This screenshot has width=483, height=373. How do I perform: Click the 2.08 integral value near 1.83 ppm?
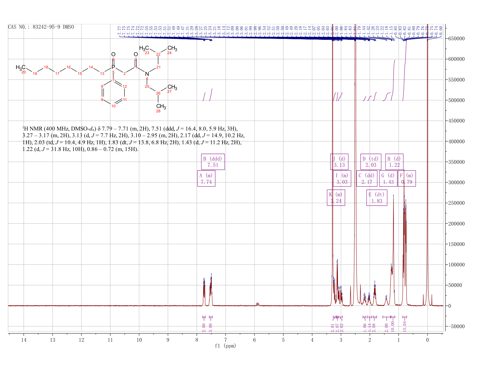374,328
